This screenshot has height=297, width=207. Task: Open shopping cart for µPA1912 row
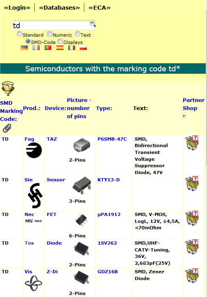coord(192,218)
